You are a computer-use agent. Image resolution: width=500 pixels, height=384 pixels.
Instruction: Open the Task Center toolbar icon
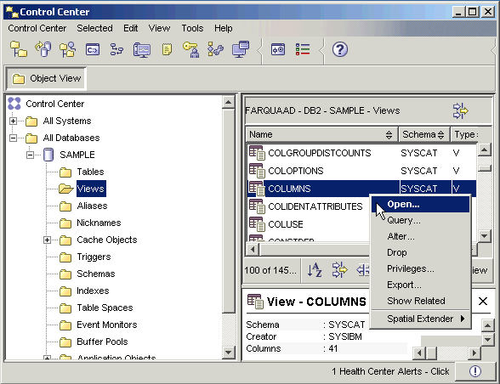point(116,49)
